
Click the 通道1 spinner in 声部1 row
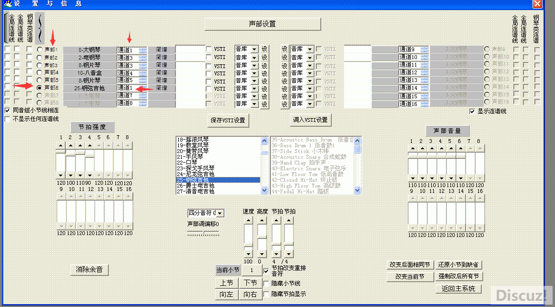pyautogui.click(x=143, y=50)
